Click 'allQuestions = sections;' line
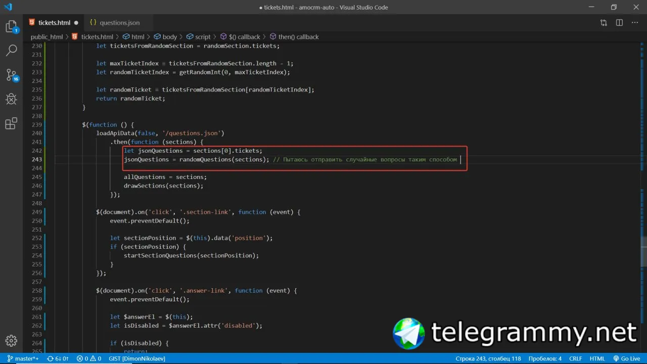The image size is (647, 364). [x=165, y=177]
